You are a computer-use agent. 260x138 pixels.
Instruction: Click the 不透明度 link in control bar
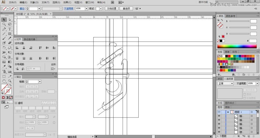pyautogui.click(x=69, y=9)
